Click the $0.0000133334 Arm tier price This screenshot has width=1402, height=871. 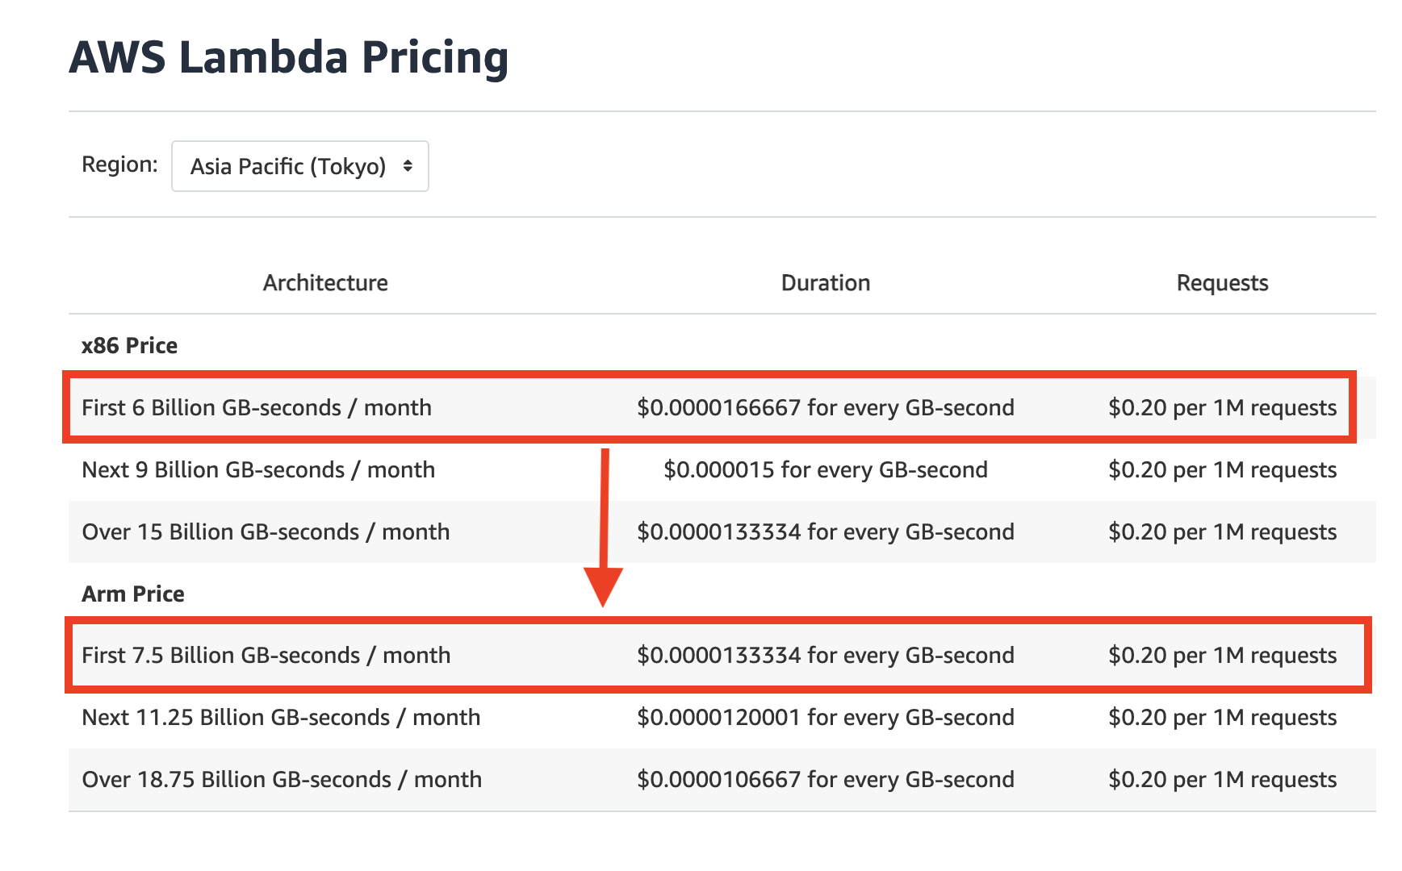click(825, 655)
